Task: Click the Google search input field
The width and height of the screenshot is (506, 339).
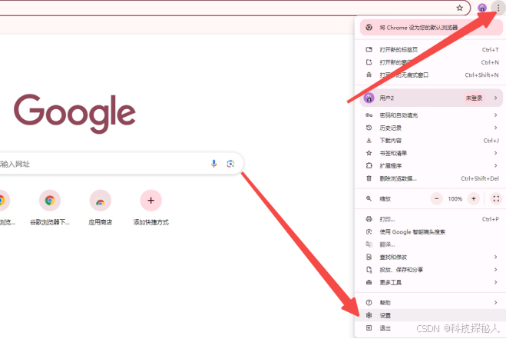Action: click(121, 164)
